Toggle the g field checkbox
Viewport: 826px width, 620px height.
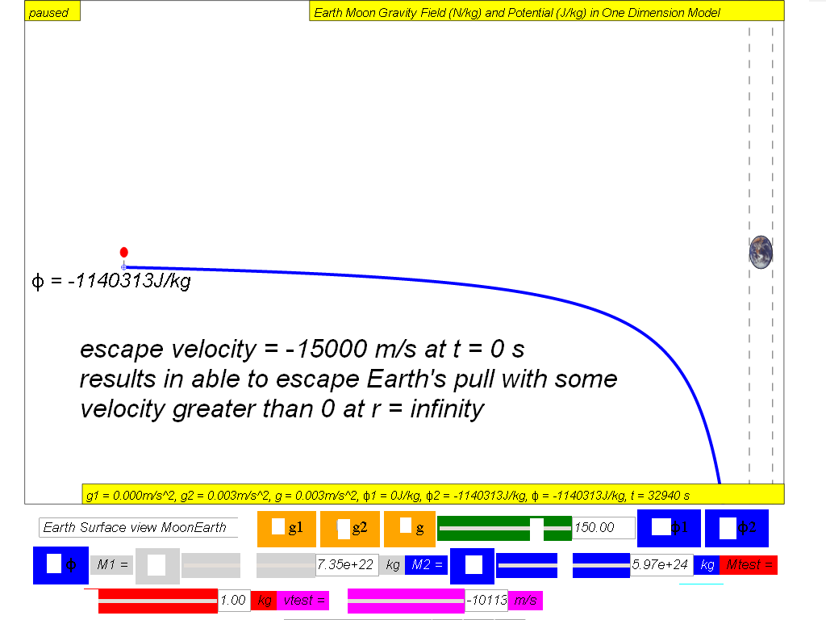[406, 525]
